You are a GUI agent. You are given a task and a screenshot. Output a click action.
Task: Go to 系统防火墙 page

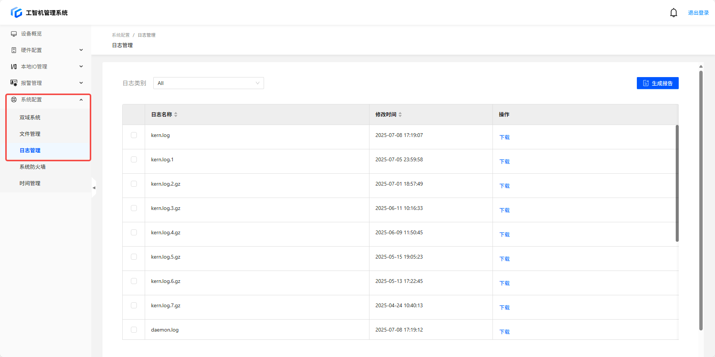coord(33,167)
